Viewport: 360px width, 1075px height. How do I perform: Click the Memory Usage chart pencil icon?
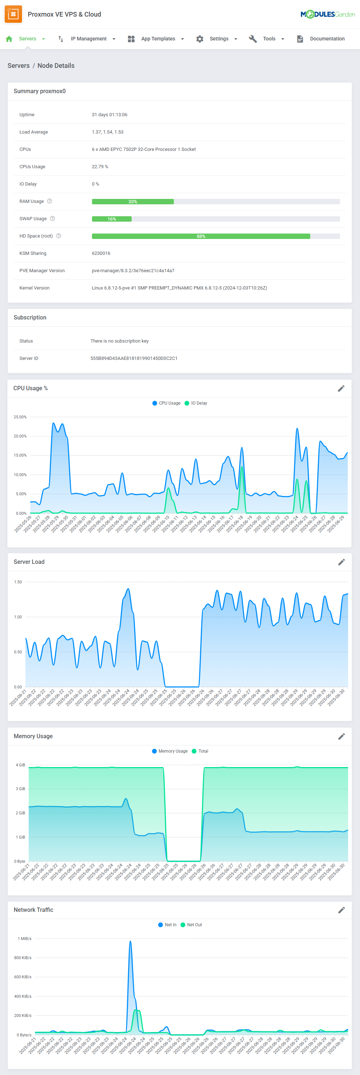click(x=341, y=736)
